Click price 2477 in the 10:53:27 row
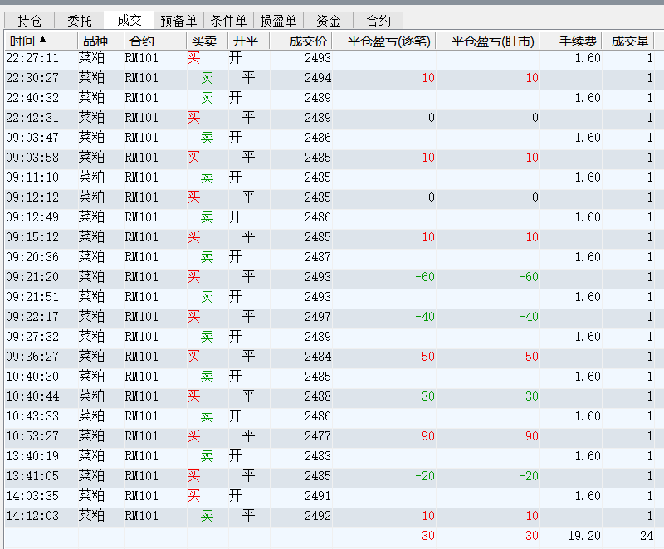 click(x=318, y=435)
